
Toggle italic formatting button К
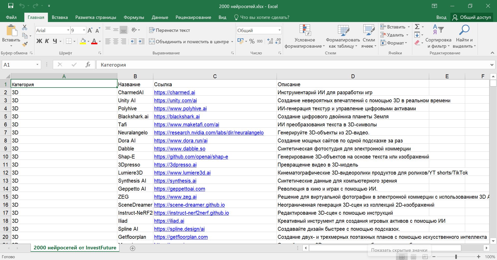(x=47, y=41)
